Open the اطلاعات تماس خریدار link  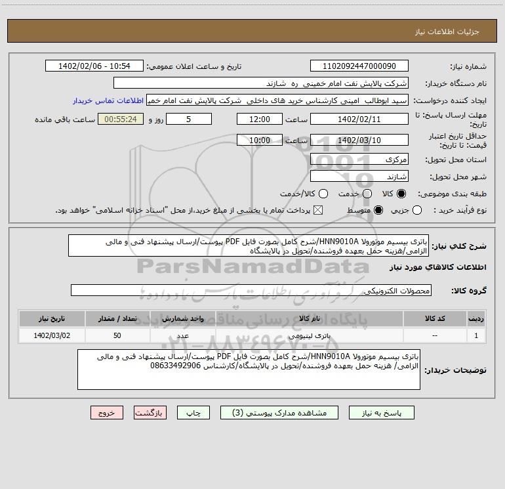pos(108,100)
